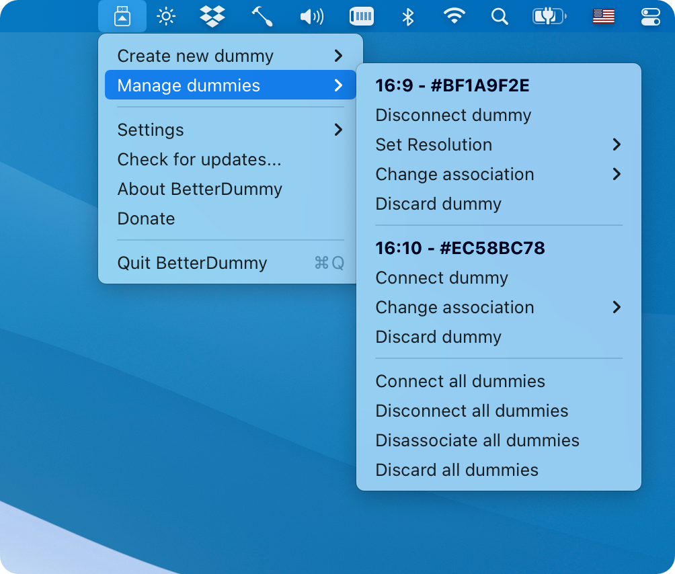Open the Bluetooth menu bar icon
The width and height of the screenshot is (675, 574).
point(407,17)
